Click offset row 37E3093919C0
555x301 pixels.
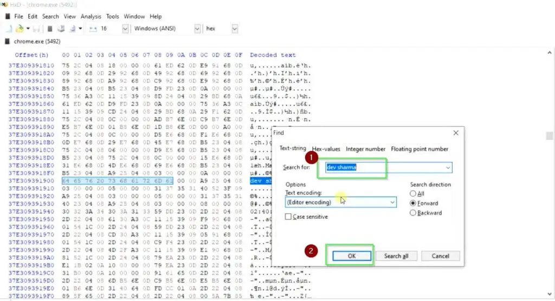coord(31,273)
